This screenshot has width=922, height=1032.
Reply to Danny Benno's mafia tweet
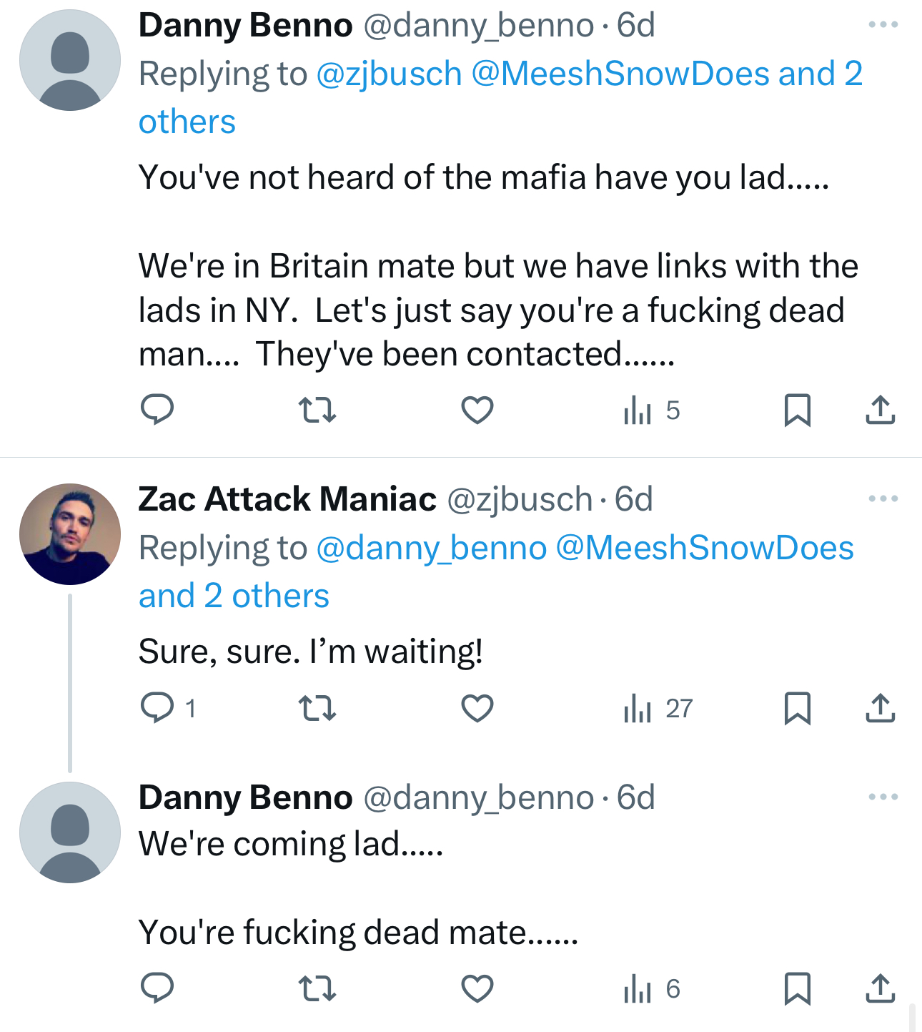[x=157, y=410]
